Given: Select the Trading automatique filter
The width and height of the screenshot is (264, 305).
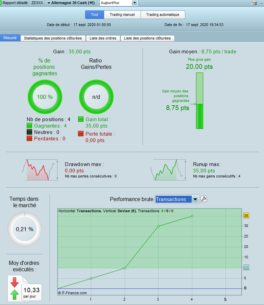Looking at the screenshot, I should tap(163, 15).
